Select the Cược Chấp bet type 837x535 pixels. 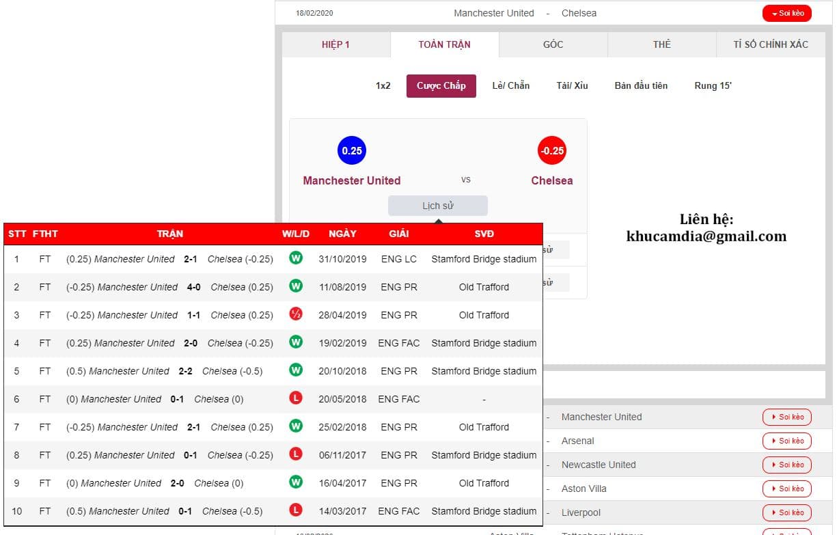click(441, 85)
